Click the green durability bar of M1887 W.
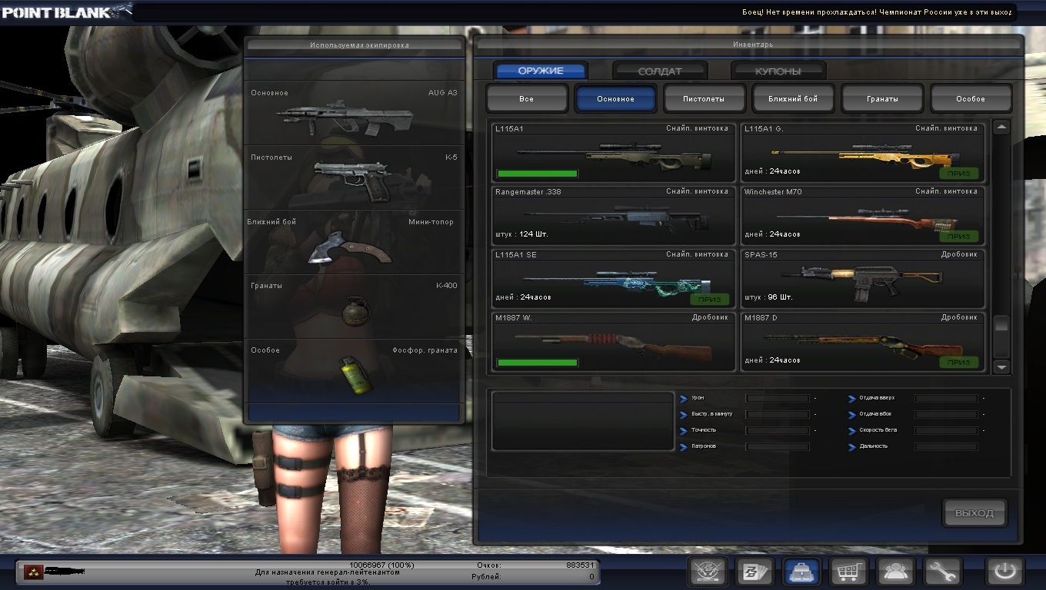1046x590 pixels. pyautogui.click(x=538, y=363)
